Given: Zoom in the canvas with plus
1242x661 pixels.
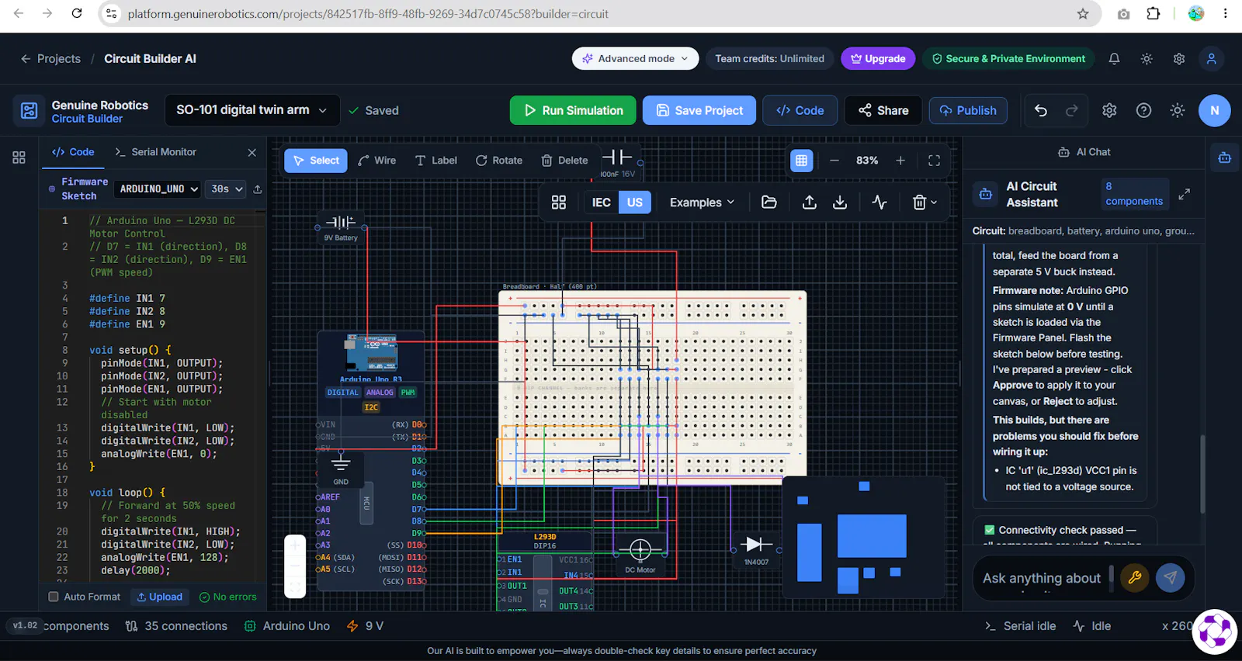Looking at the screenshot, I should (x=900, y=161).
